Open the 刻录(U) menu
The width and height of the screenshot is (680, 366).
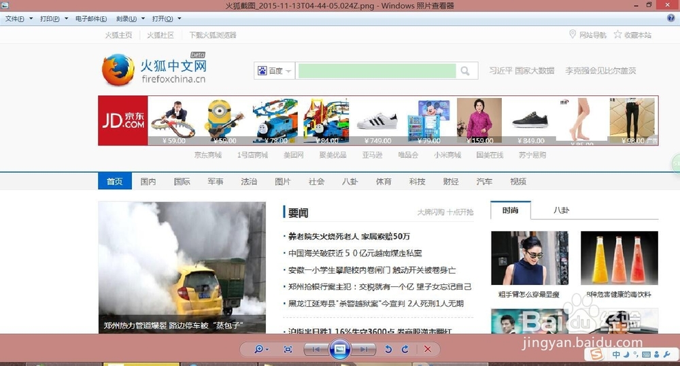click(130, 18)
